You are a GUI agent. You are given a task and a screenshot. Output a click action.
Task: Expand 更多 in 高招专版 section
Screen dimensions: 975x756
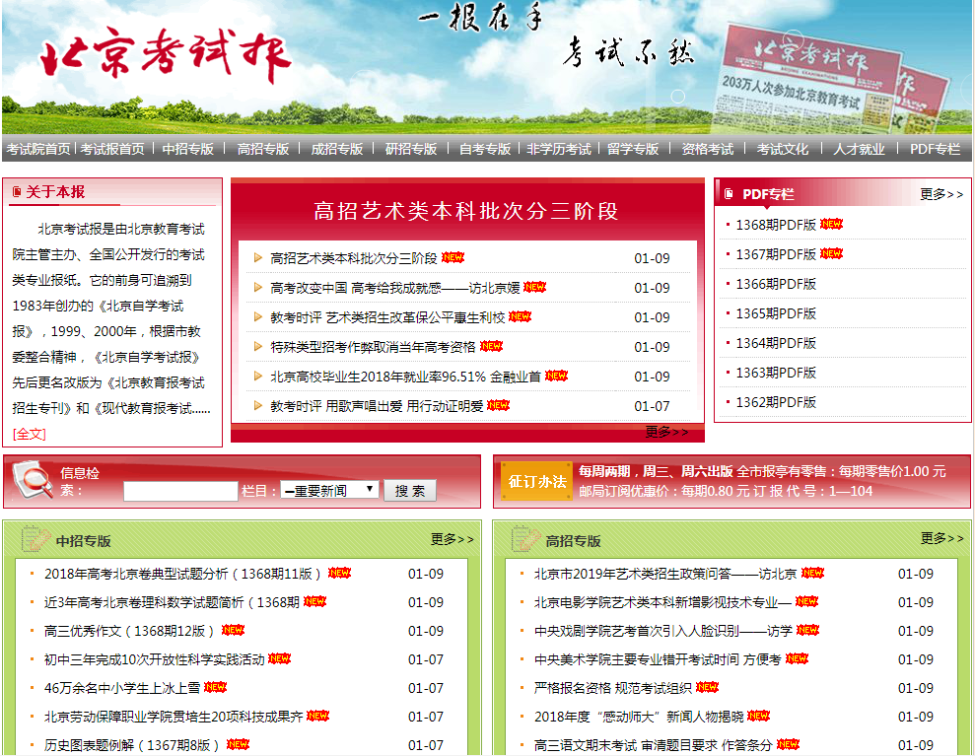(941, 538)
